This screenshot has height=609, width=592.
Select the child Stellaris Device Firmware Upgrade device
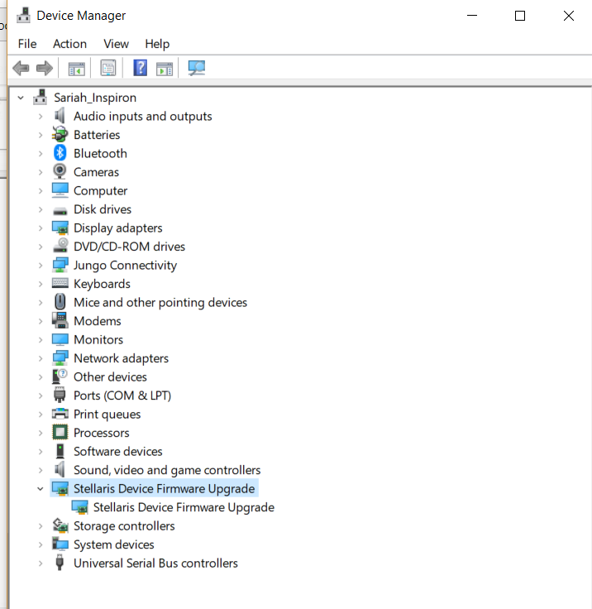[x=184, y=507]
